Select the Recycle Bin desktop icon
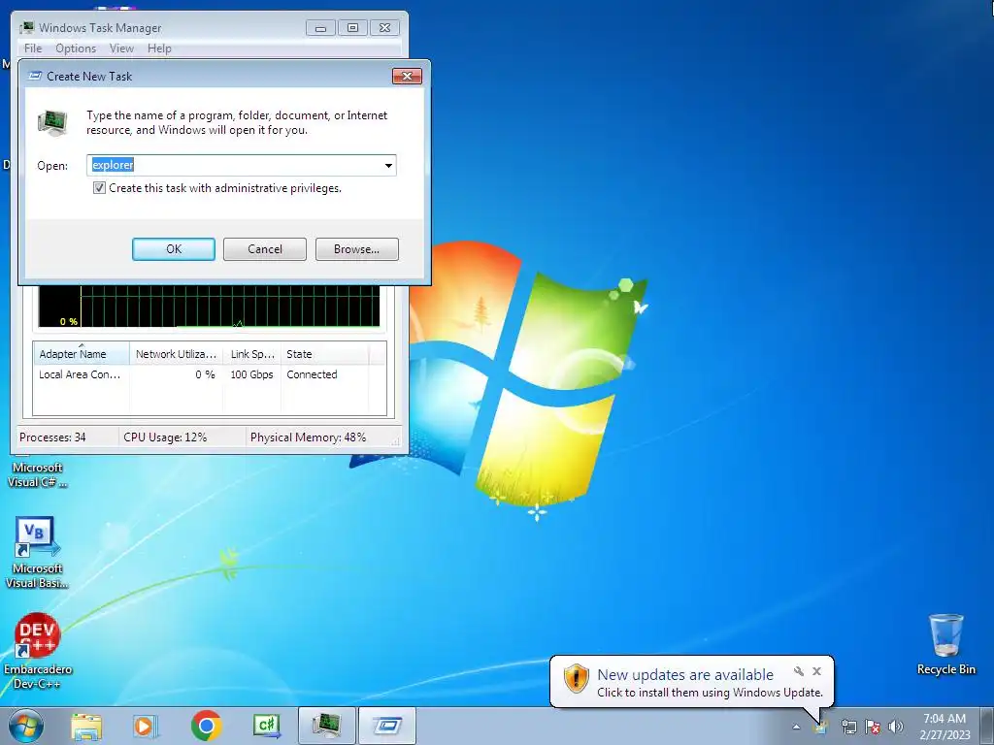The image size is (994, 745). 945,644
